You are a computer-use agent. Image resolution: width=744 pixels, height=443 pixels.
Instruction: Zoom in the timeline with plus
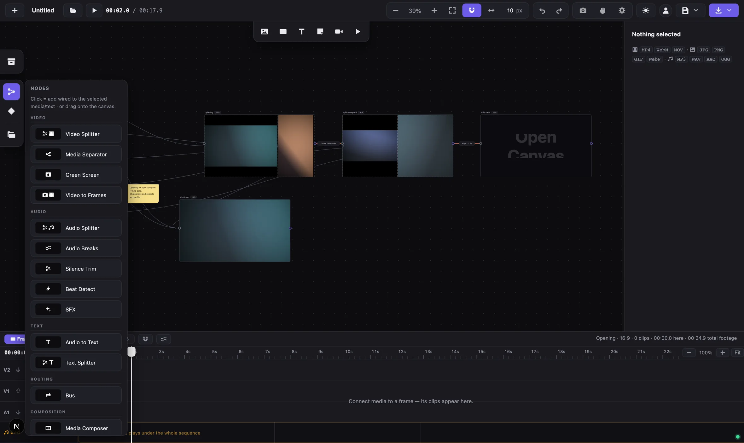pyautogui.click(x=723, y=353)
